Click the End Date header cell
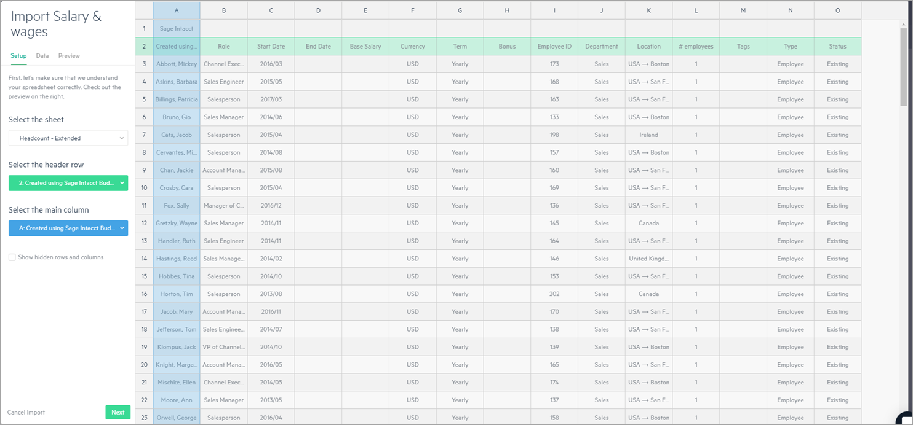The height and width of the screenshot is (425, 913). [x=318, y=46]
